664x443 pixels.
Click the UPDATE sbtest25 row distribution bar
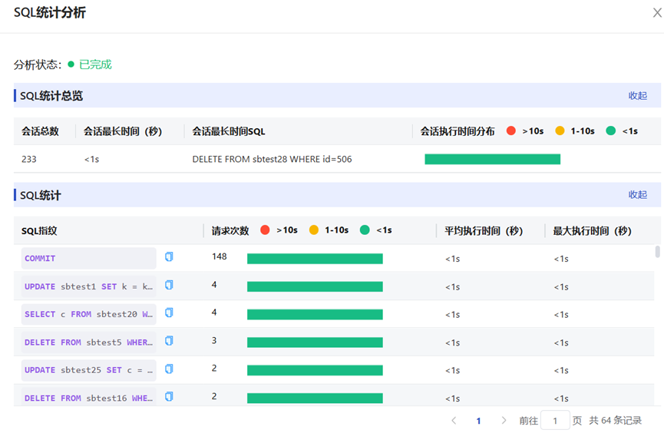315,370
